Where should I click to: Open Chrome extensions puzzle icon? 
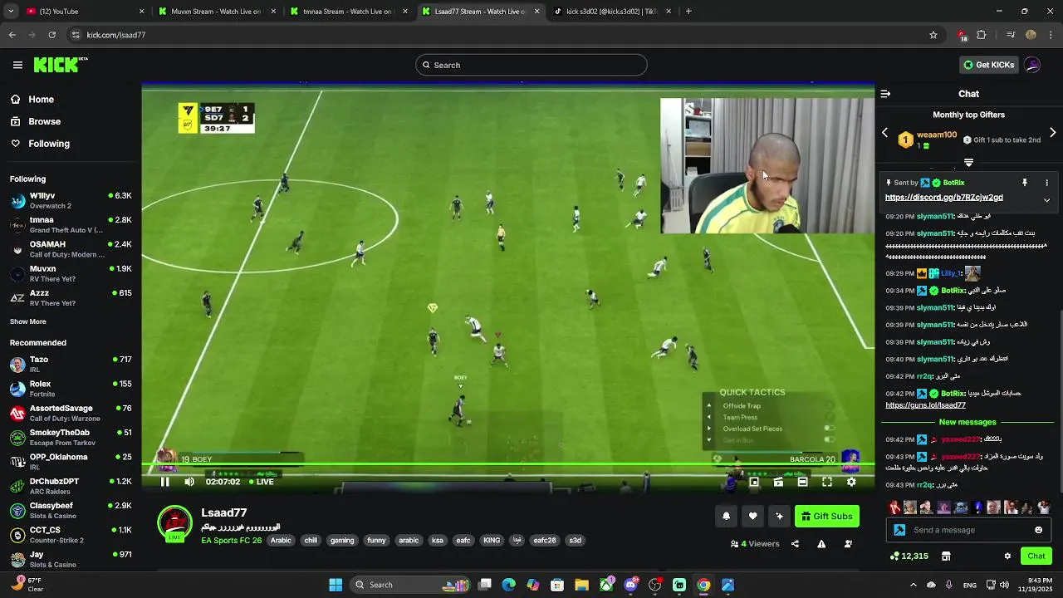(982, 35)
